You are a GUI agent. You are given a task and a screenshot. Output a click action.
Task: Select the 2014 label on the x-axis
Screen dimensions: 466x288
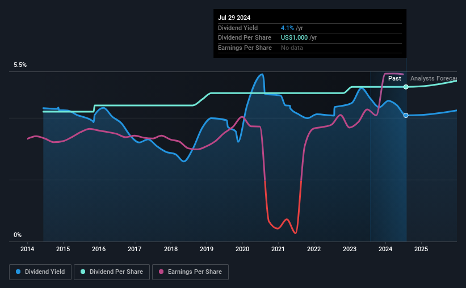click(27, 249)
